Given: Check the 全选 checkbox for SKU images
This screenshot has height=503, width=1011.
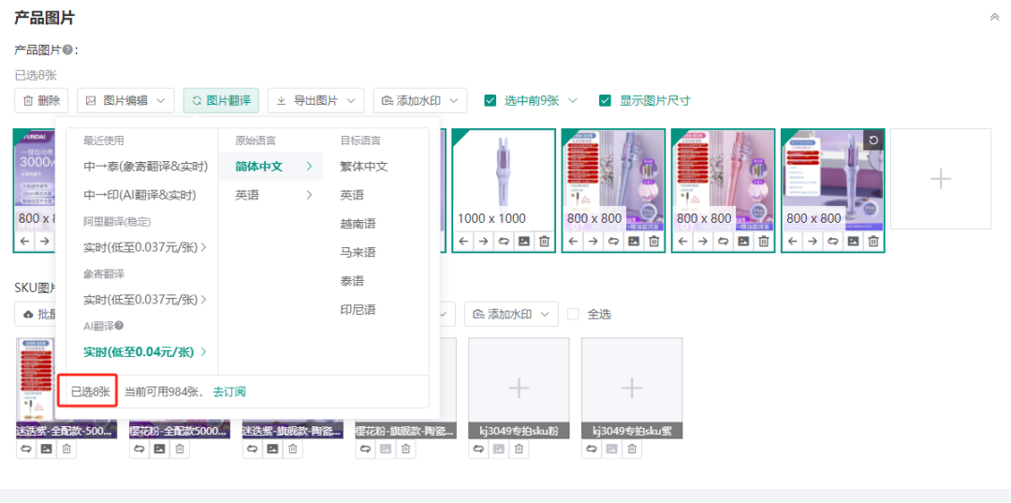Looking at the screenshot, I should tap(573, 314).
